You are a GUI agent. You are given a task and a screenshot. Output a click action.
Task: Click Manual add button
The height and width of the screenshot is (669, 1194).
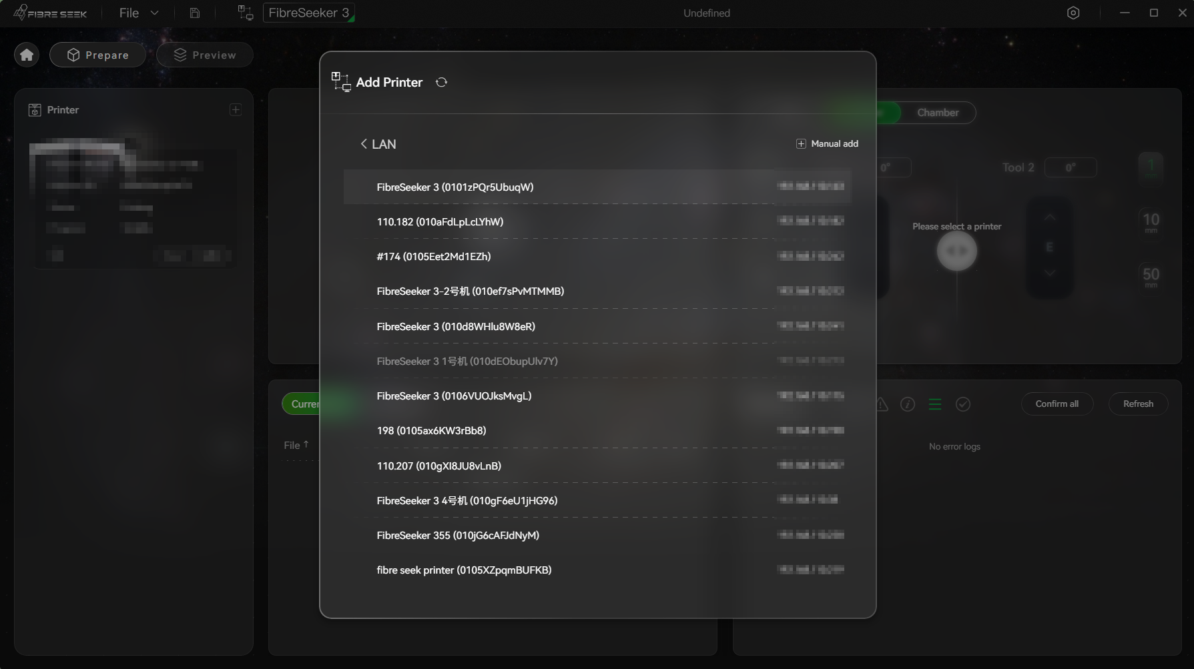(x=828, y=143)
